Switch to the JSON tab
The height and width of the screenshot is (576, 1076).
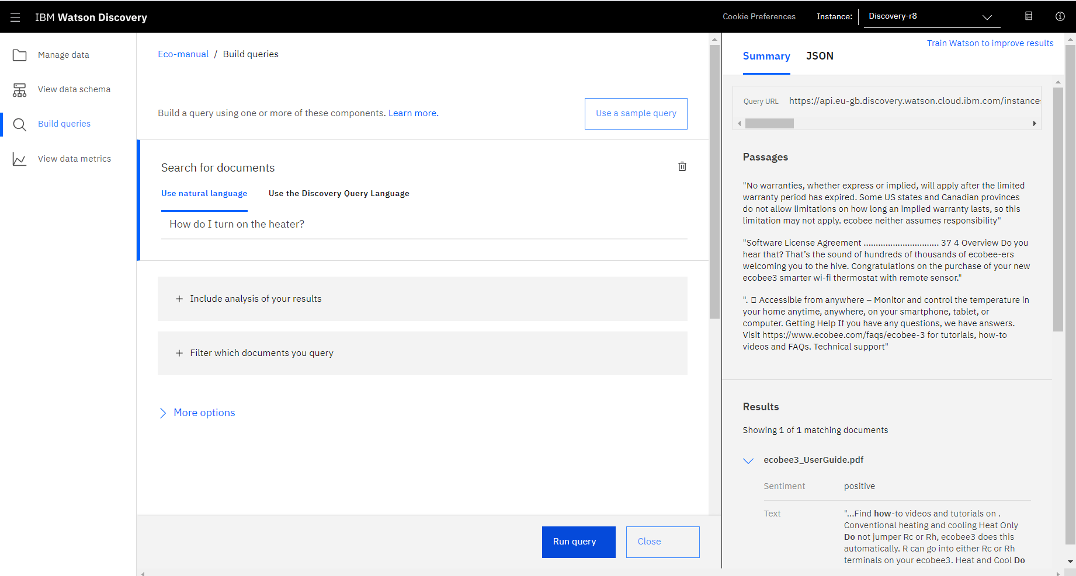820,56
